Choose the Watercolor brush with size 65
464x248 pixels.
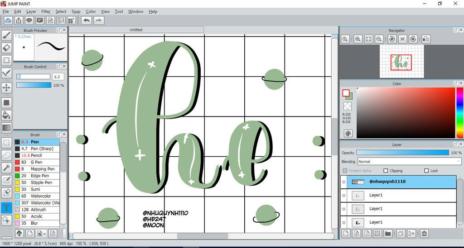tap(37, 196)
